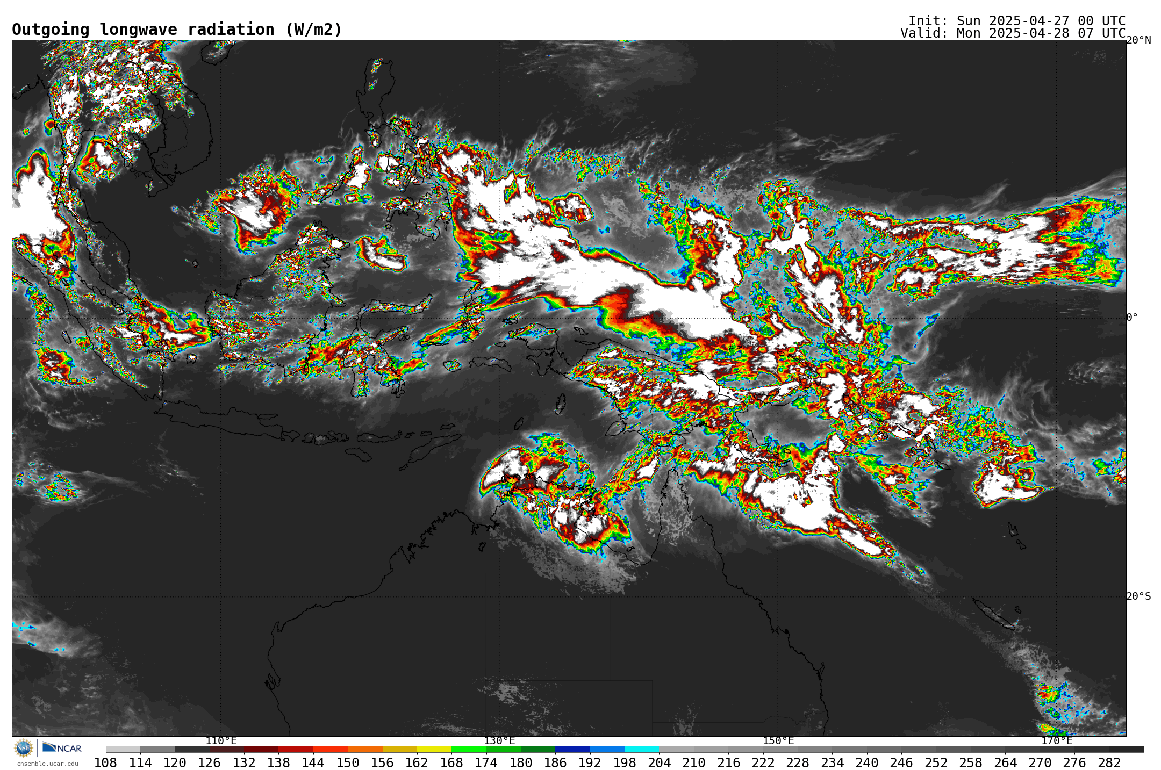Open the ensemble.ucar.edu link text
The height and width of the screenshot is (770, 1161).
tap(47, 764)
